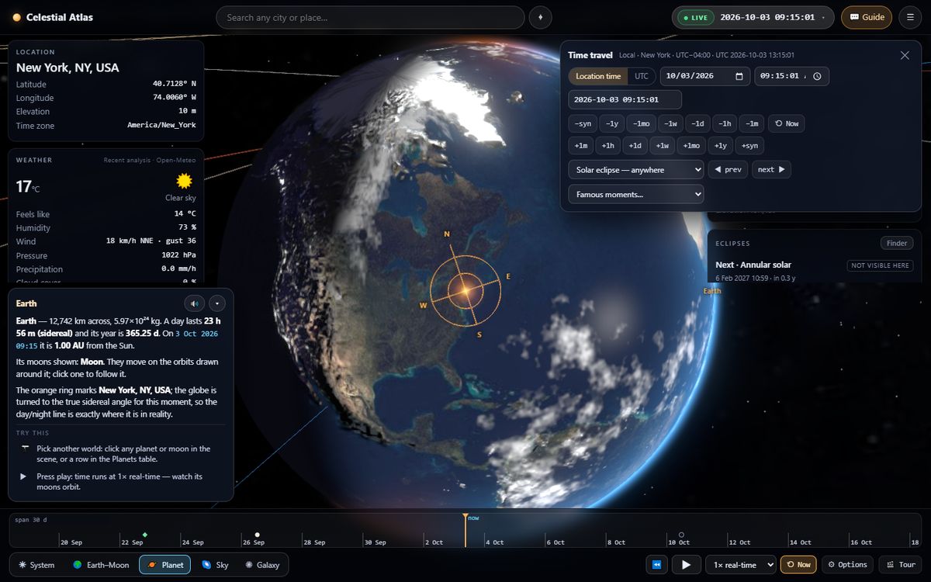Open the 1× real-time speed dropdown

click(x=740, y=564)
